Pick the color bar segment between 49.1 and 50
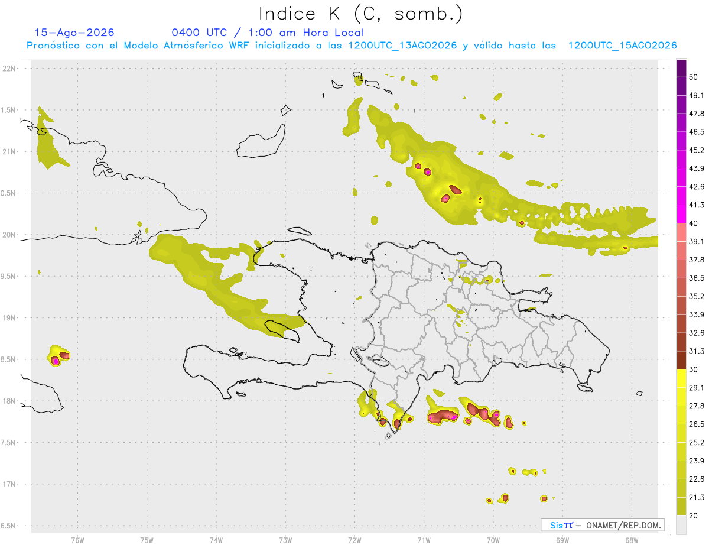The width and height of the screenshot is (709, 548). (681, 86)
